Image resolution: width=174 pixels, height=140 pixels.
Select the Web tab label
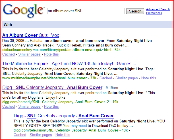(8, 25)
